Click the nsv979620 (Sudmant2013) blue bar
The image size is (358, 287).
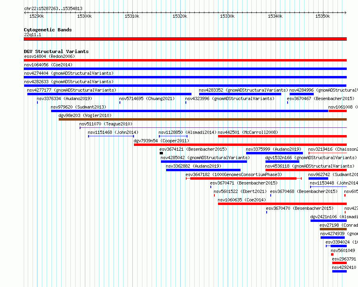[x=189, y=111]
